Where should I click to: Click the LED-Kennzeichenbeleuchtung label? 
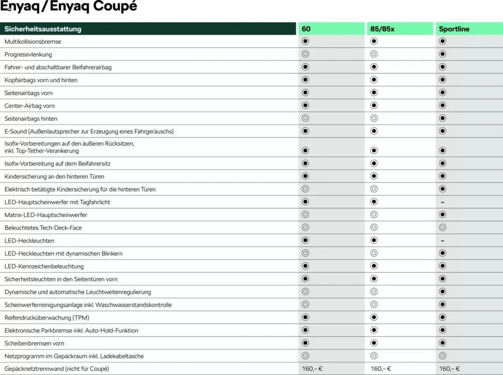[44, 266]
